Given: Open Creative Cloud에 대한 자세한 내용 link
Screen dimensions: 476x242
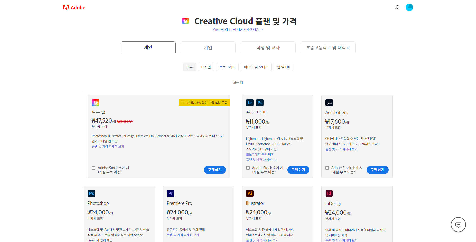Looking at the screenshot, I should (x=238, y=30).
